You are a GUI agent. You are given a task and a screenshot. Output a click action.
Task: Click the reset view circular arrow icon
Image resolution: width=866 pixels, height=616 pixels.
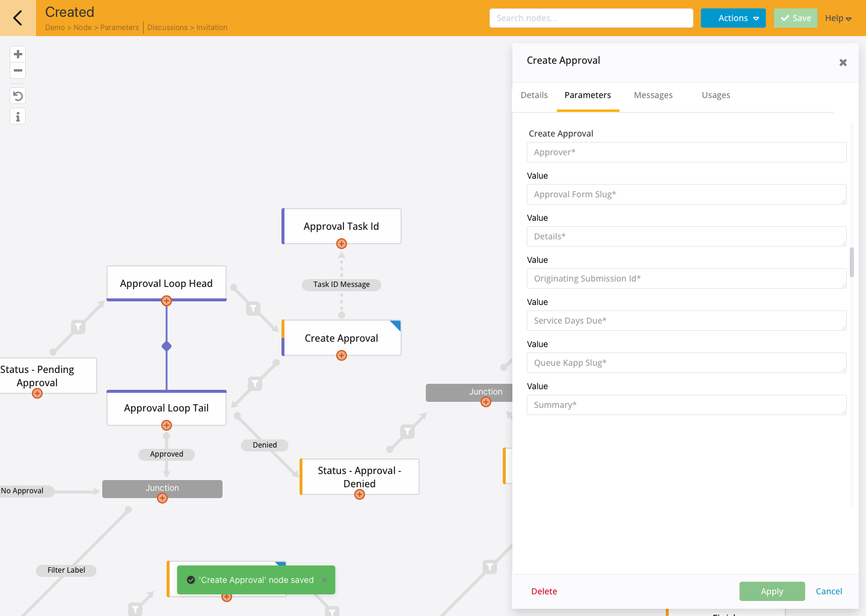click(17, 95)
